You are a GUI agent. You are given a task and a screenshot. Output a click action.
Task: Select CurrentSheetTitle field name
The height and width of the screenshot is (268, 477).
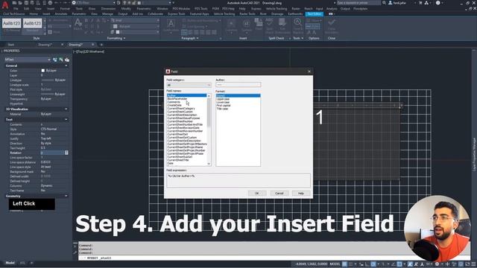click(178, 160)
